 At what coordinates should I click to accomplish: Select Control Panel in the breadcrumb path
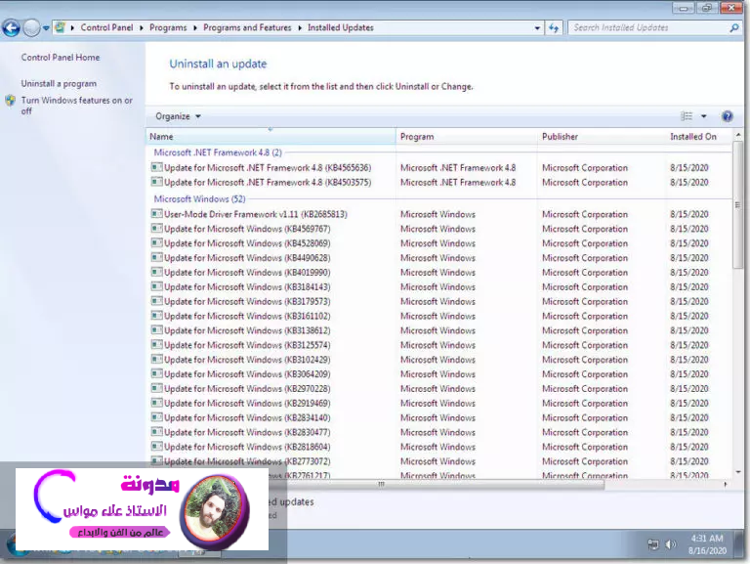point(106,27)
